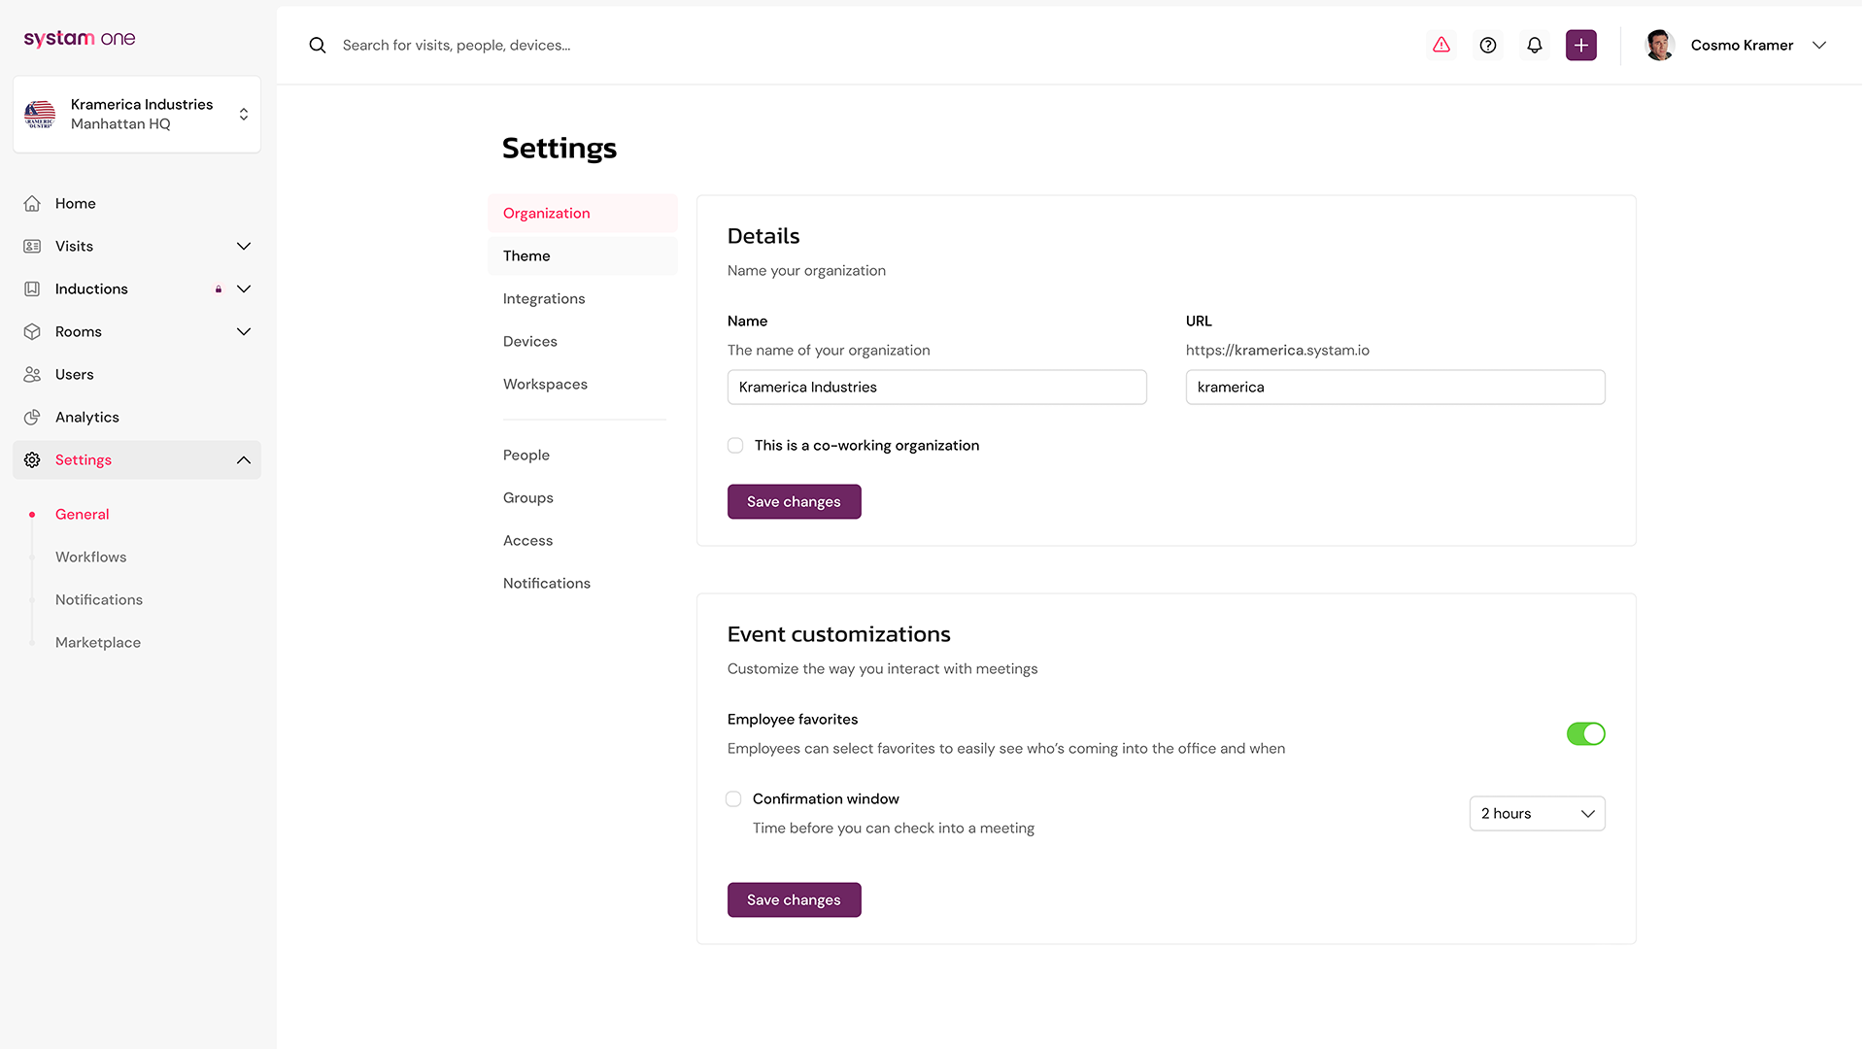The height and width of the screenshot is (1049, 1865).
Task: Click the organization Name input field
Action: tap(935, 387)
